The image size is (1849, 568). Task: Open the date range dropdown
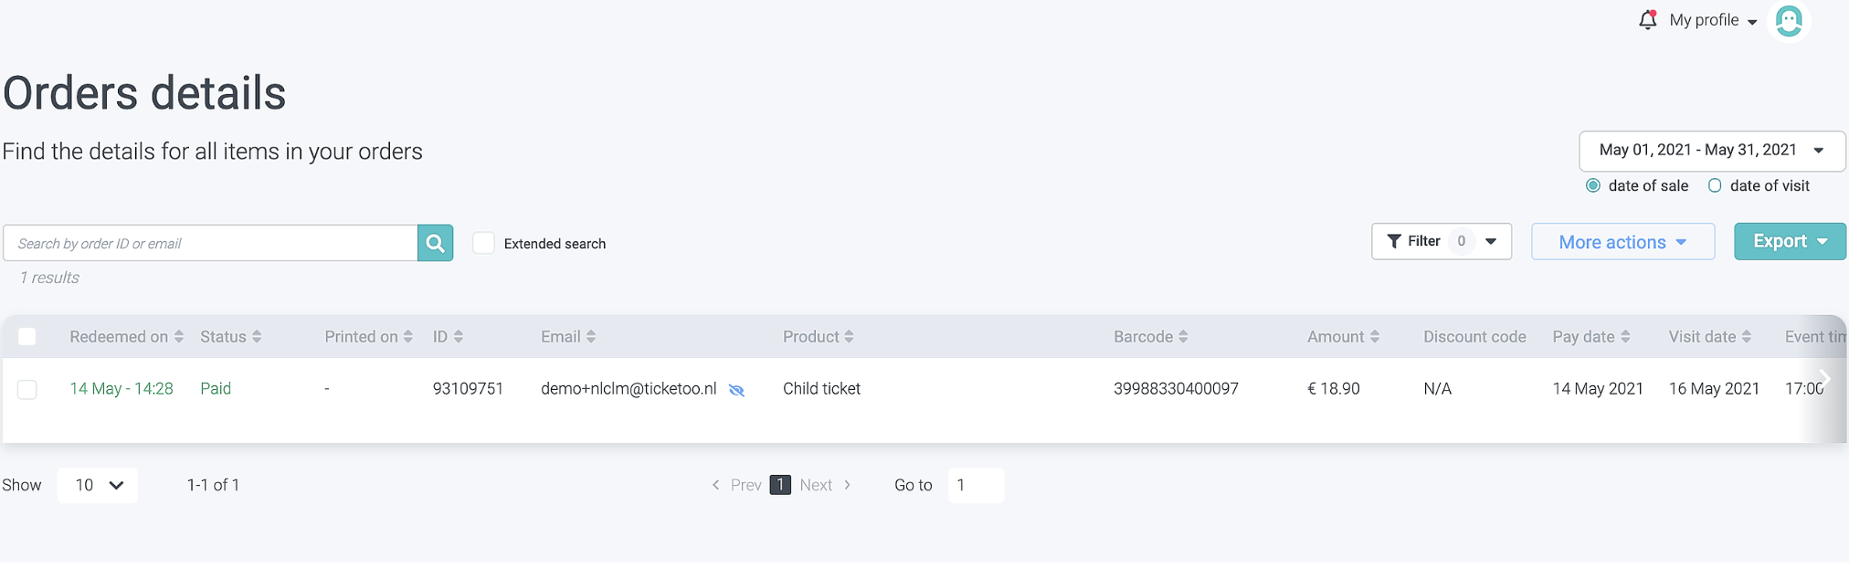click(1711, 151)
